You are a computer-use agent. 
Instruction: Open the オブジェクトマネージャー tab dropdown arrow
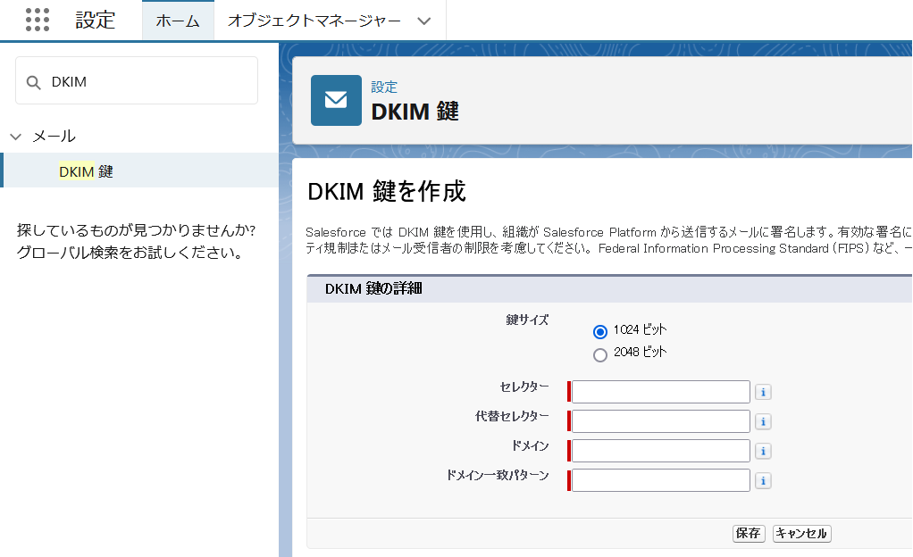pyautogui.click(x=423, y=21)
